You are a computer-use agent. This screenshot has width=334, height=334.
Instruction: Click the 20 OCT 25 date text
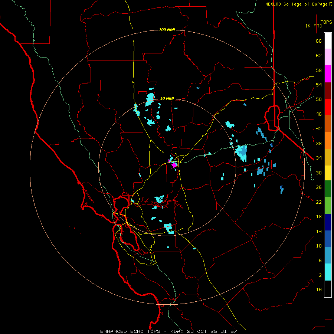(x=202, y=331)
